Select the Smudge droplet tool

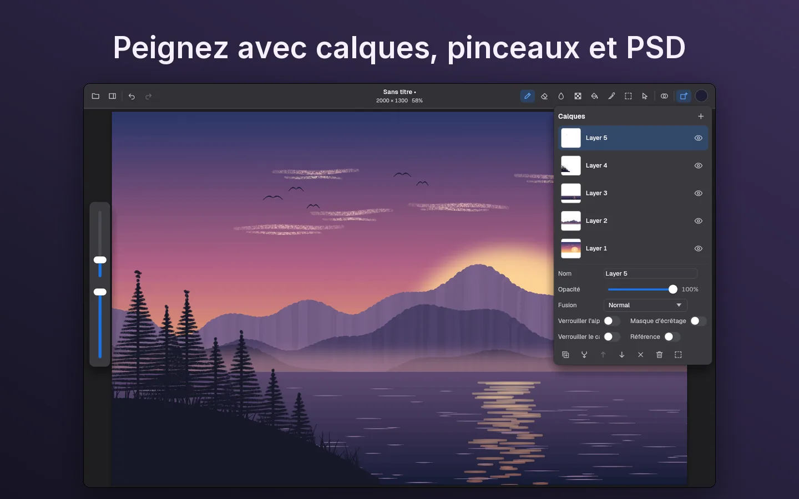[561, 96]
